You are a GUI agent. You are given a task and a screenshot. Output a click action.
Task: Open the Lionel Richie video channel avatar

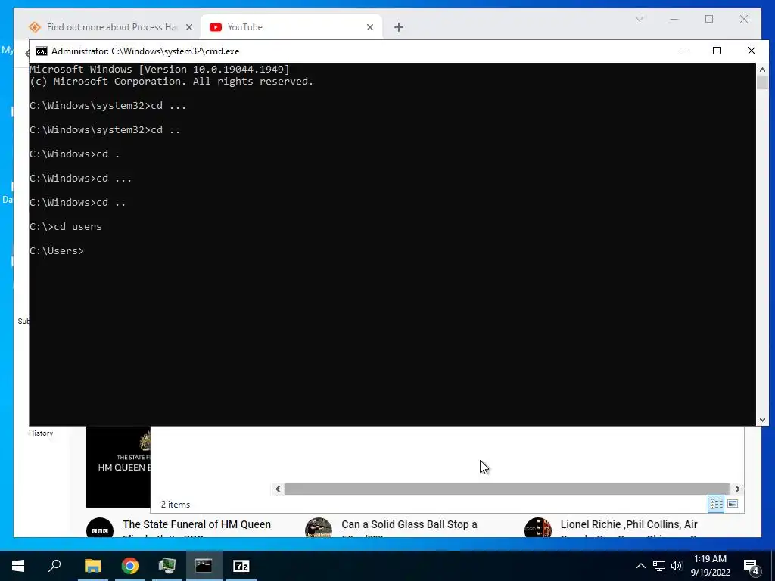pos(538,527)
